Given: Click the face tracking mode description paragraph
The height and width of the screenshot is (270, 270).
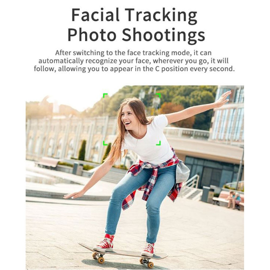Looking at the screenshot, I should click(134, 60).
